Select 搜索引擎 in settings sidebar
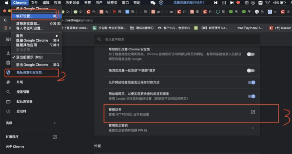The image size is (292, 154). coord(23,92)
